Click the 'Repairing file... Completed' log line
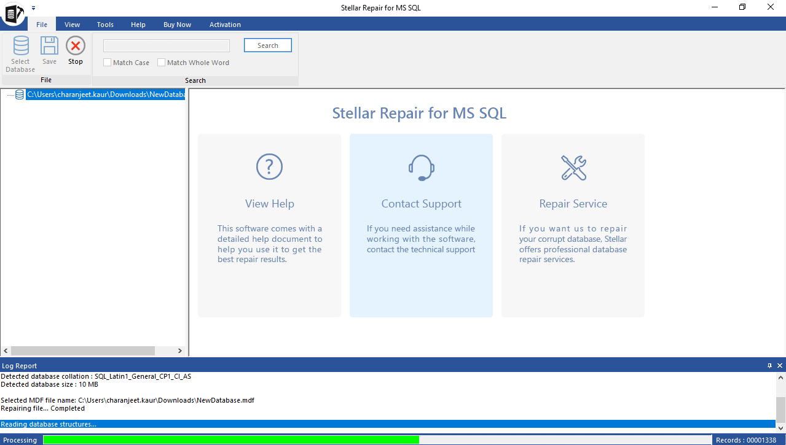Screen dimensions: 786x445 [43, 408]
